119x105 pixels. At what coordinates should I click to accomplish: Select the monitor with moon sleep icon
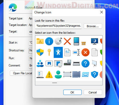point(95,41)
